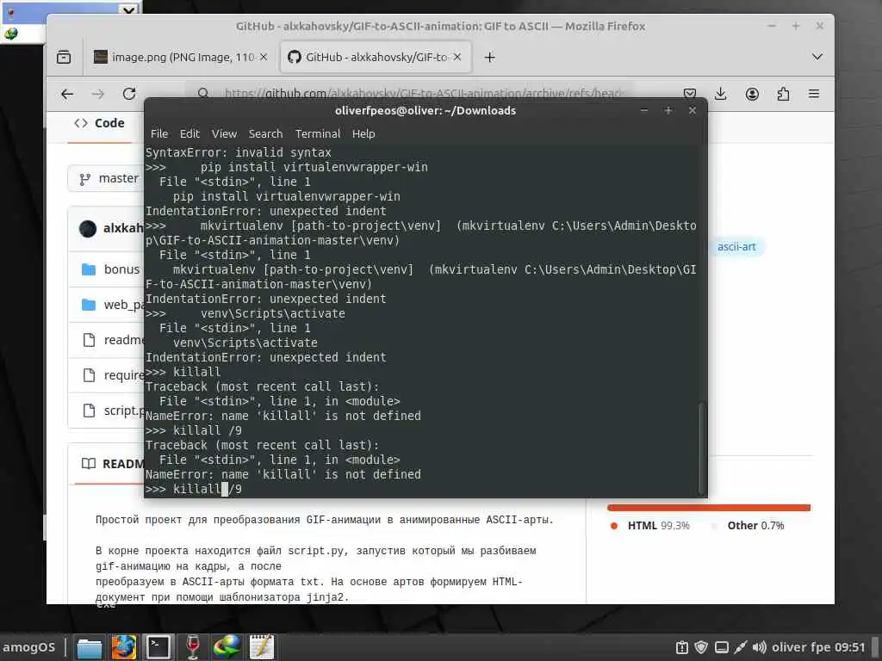Viewport: 882px width, 661px height.
Task: Click terminal icon in taskbar
Action: tap(158, 647)
